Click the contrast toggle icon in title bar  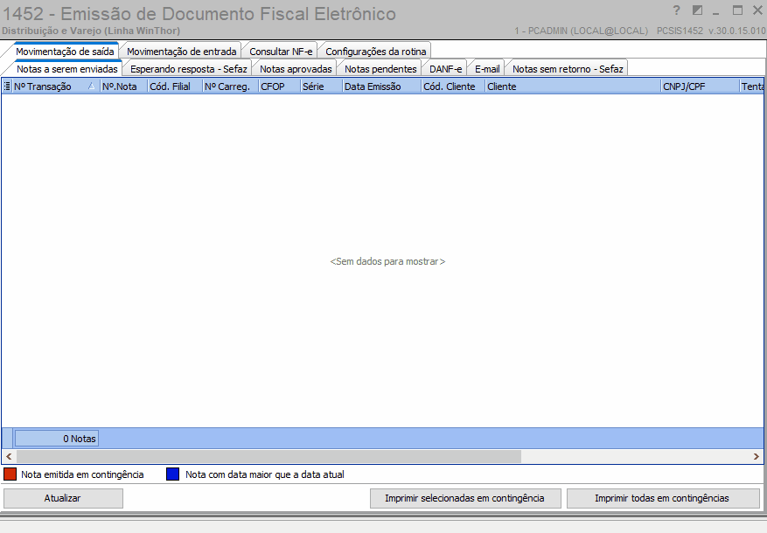point(698,10)
